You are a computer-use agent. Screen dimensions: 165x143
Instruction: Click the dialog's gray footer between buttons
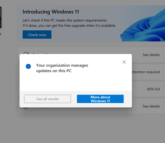point(74,99)
